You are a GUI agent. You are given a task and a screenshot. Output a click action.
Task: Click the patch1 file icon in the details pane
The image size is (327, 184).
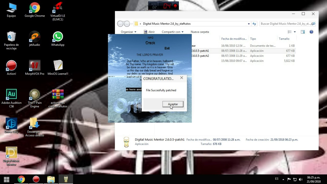(x=126, y=142)
